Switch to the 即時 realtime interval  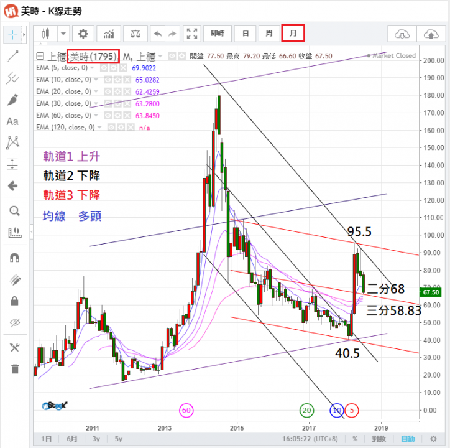[218, 34]
